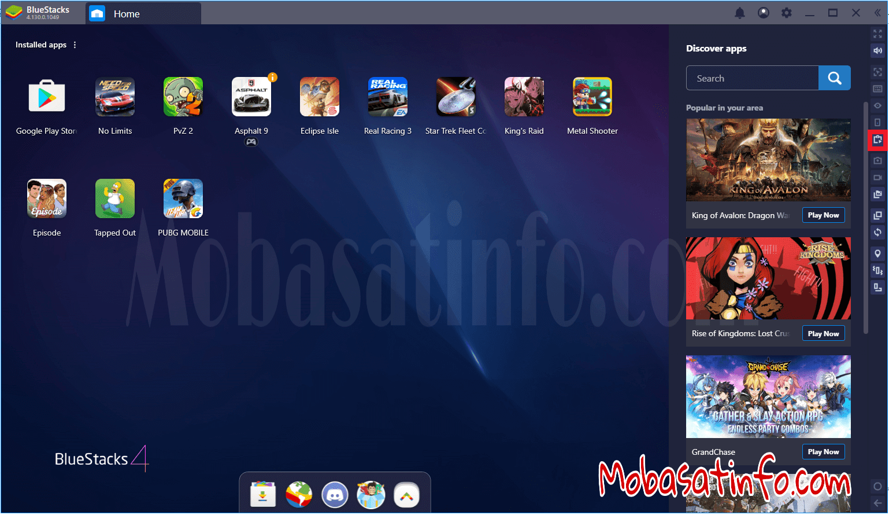The image size is (889, 515).
Task: Launch PUBG MOBILE
Action: click(183, 198)
